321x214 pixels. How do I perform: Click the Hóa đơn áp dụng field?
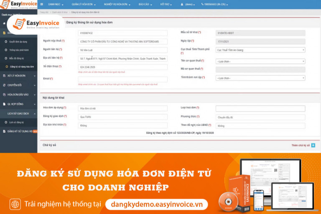coord(122,108)
